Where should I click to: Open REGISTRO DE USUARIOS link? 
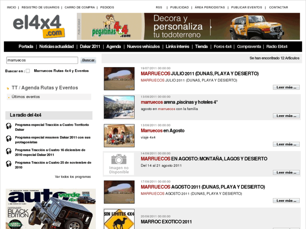pyautogui.click(x=40, y=8)
